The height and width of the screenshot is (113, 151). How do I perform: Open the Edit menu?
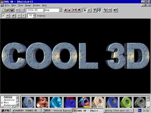point(14,5)
